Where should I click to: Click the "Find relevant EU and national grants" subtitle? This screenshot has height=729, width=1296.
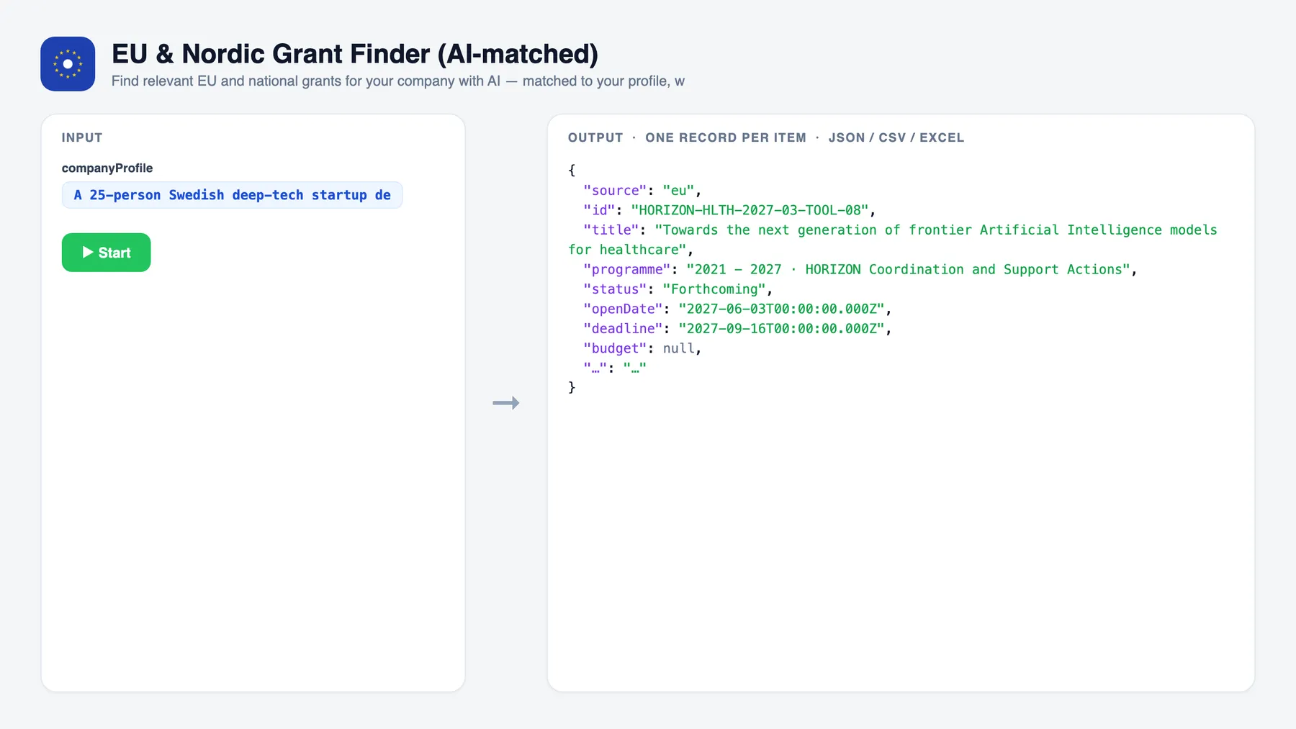(398, 81)
